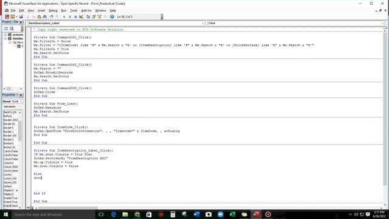Select the Alphabetic tab in Properties
The image size is (389, 219).
coord(10,106)
